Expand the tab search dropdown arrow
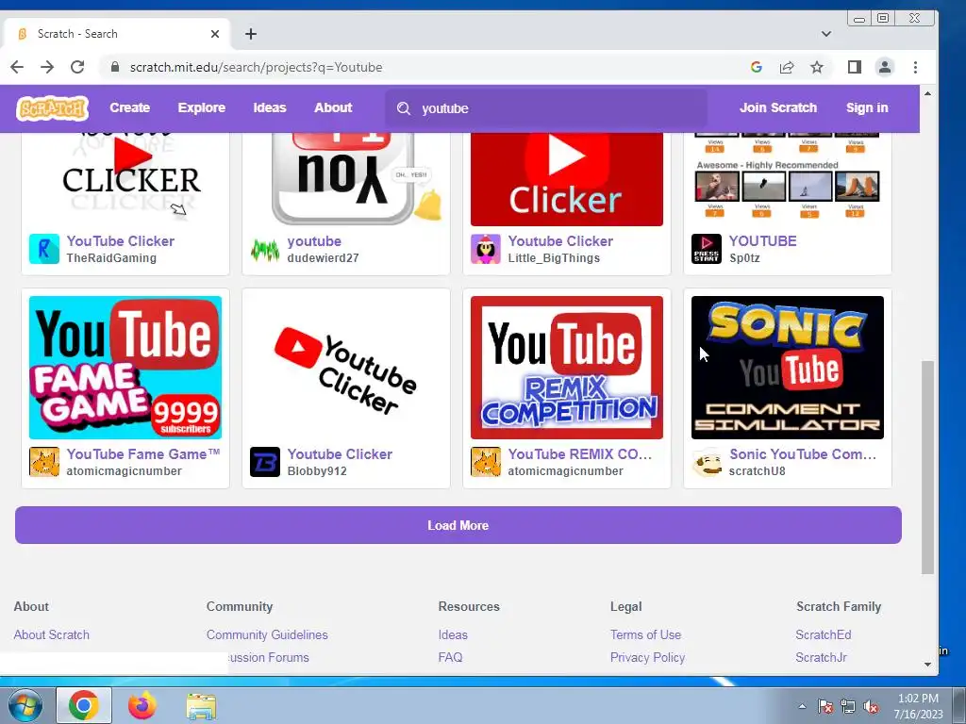 click(826, 34)
